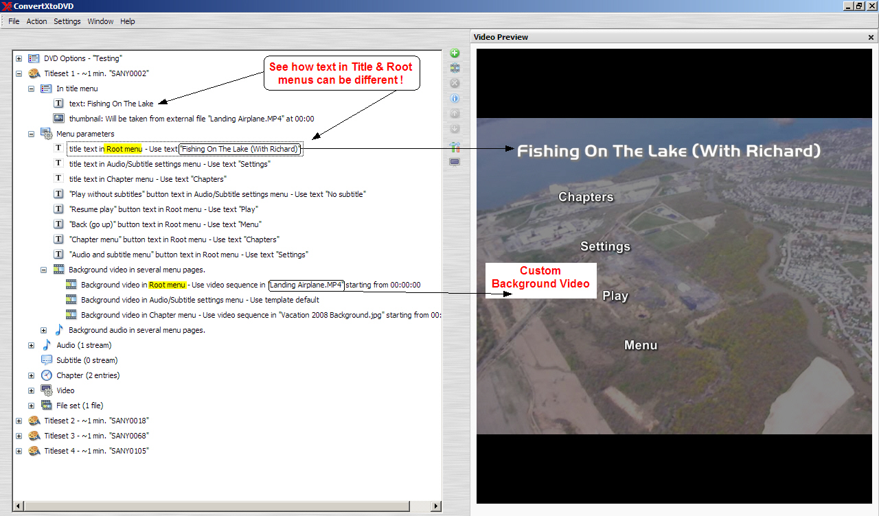Click the green Add file plus icon
The height and width of the screenshot is (516, 879).
pos(455,53)
